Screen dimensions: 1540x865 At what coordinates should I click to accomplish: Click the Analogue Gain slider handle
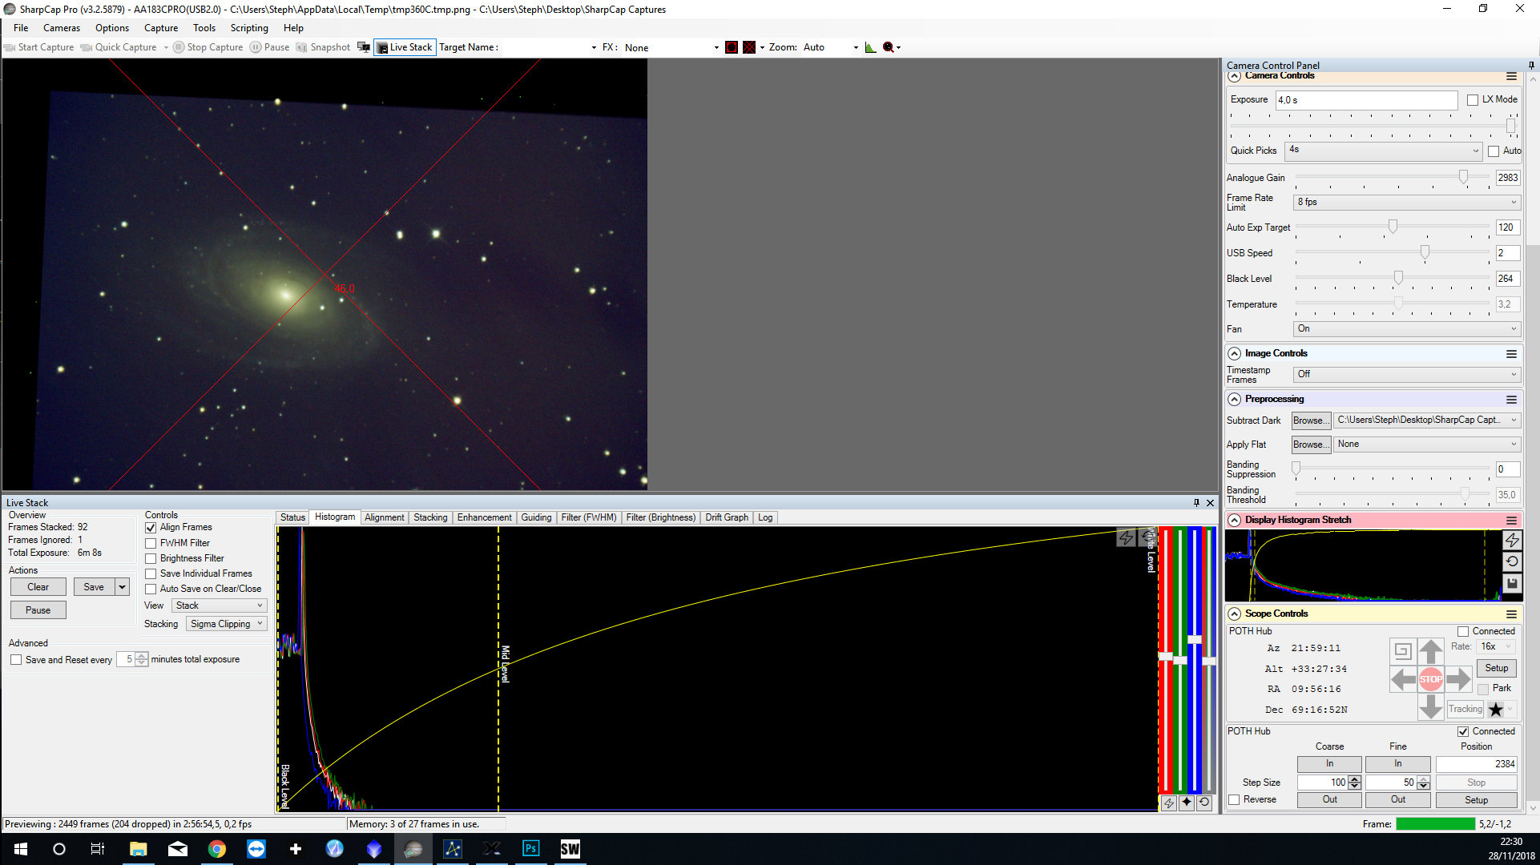1463,177
